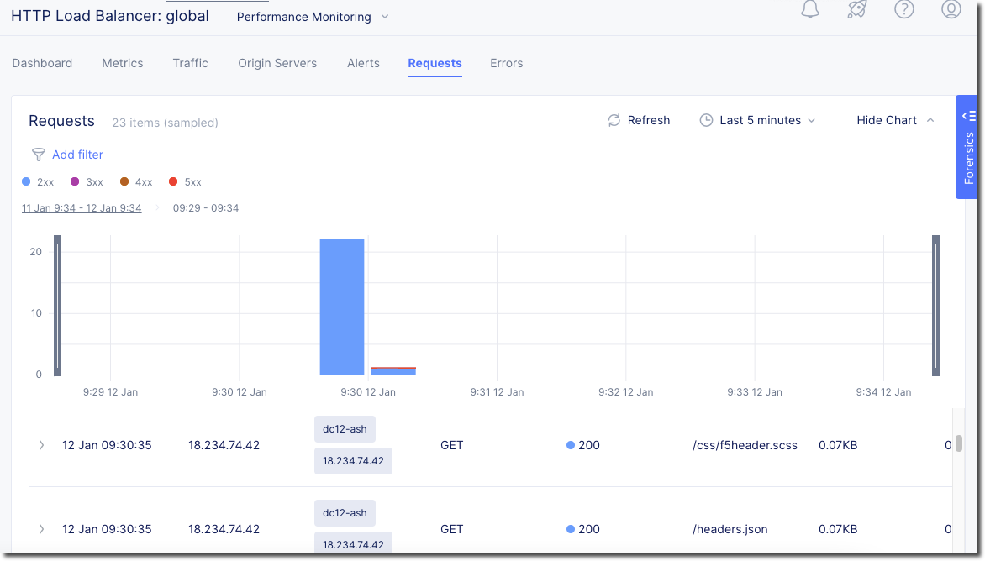The image size is (985, 561).
Task: Collapse chart with Hide Chart
Action: (894, 120)
